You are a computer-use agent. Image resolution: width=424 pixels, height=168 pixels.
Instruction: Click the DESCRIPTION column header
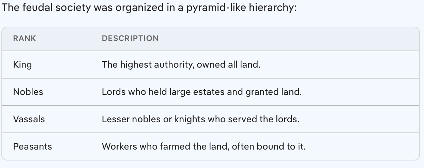click(130, 38)
